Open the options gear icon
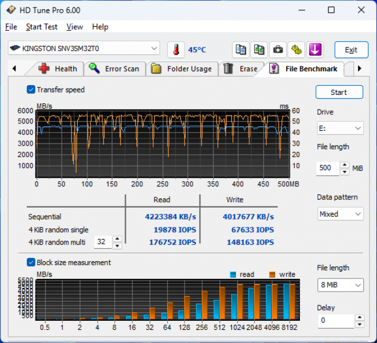This screenshot has width=377, height=343. (x=296, y=50)
